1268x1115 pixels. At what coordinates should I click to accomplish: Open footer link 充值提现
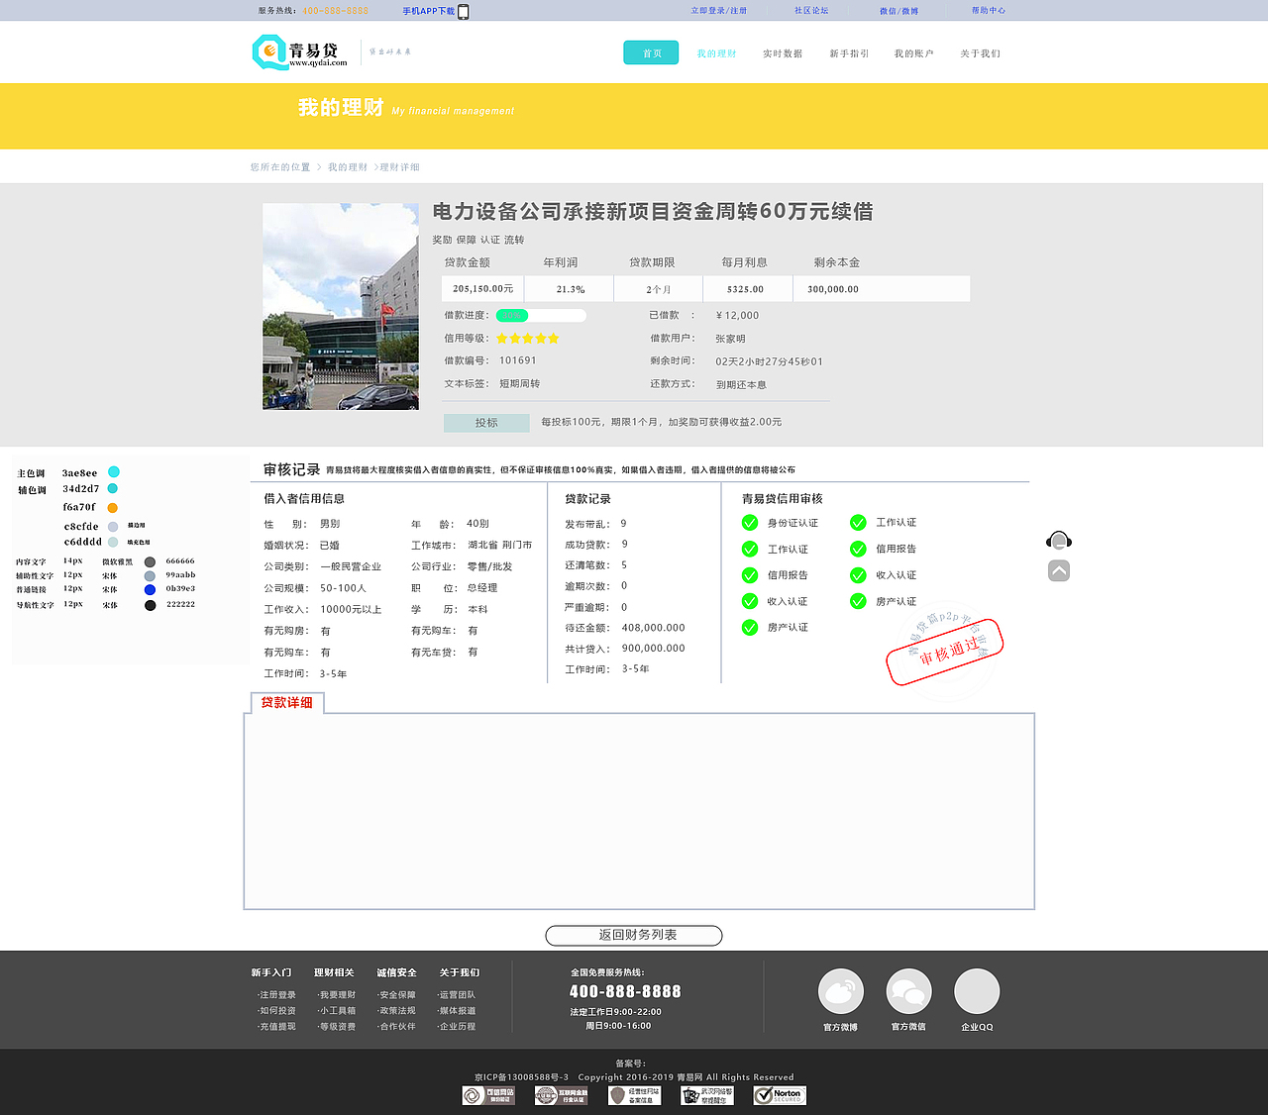277,1027
